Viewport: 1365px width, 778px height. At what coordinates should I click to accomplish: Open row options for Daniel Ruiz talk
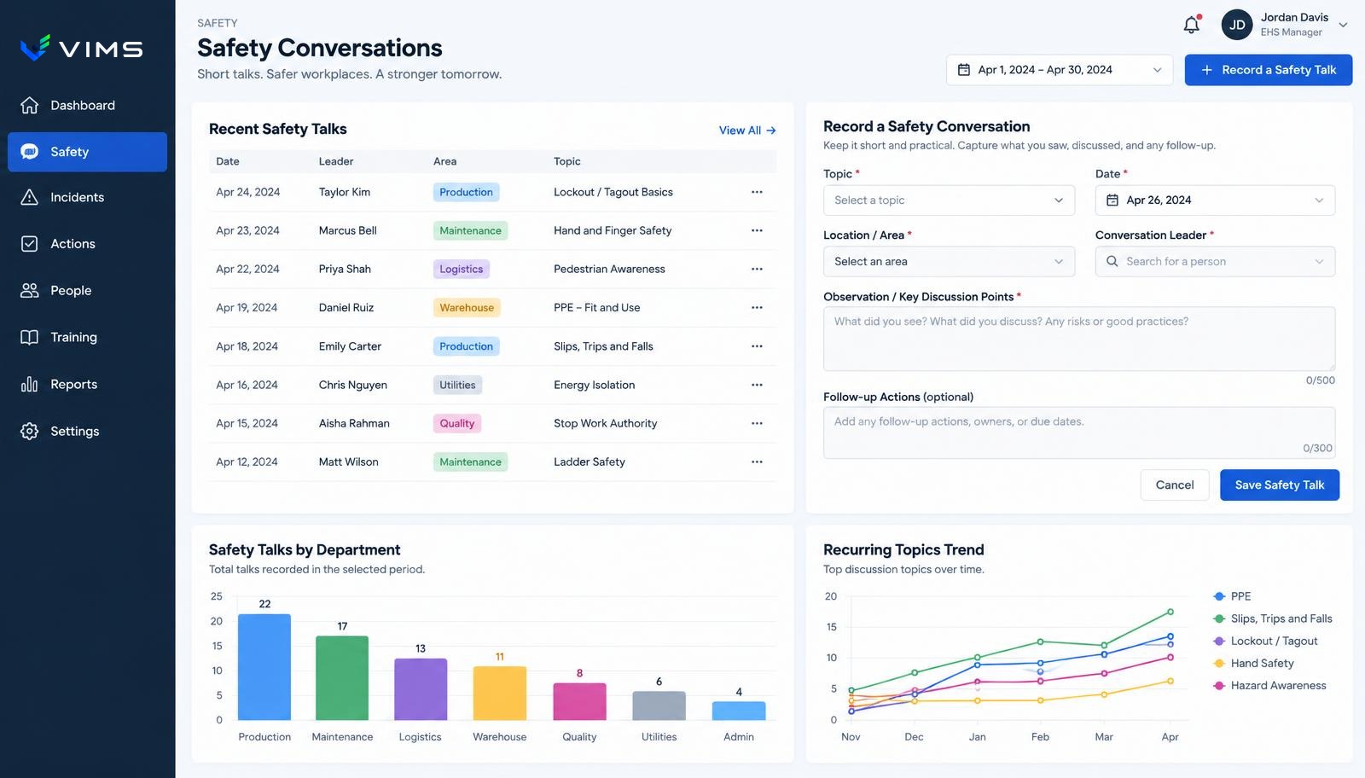(x=757, y=307)
